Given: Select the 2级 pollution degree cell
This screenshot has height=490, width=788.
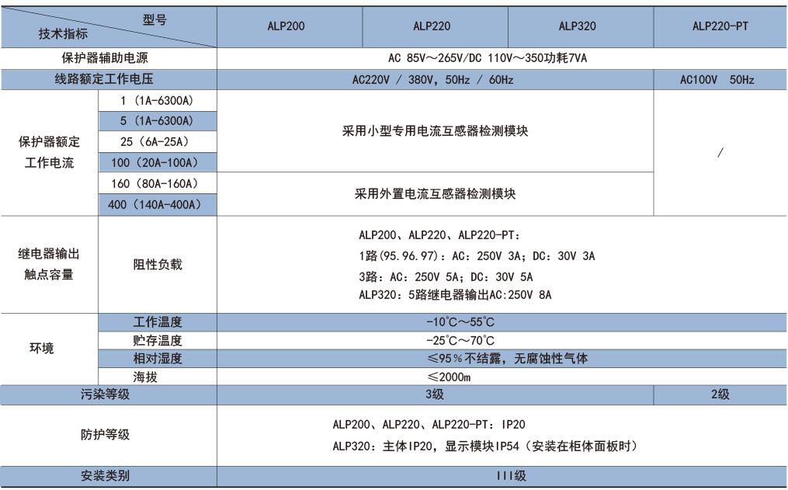Looking at the screenshot, I should pyautogui.click(x=720, y=394).
